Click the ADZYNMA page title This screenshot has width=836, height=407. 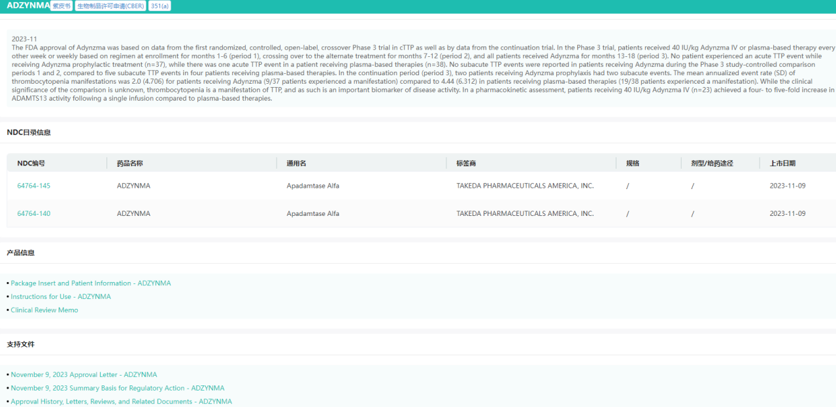pyautogui.click(x=28, y=5)
